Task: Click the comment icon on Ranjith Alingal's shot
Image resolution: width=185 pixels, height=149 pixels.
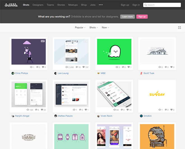Action: (36, 110)
